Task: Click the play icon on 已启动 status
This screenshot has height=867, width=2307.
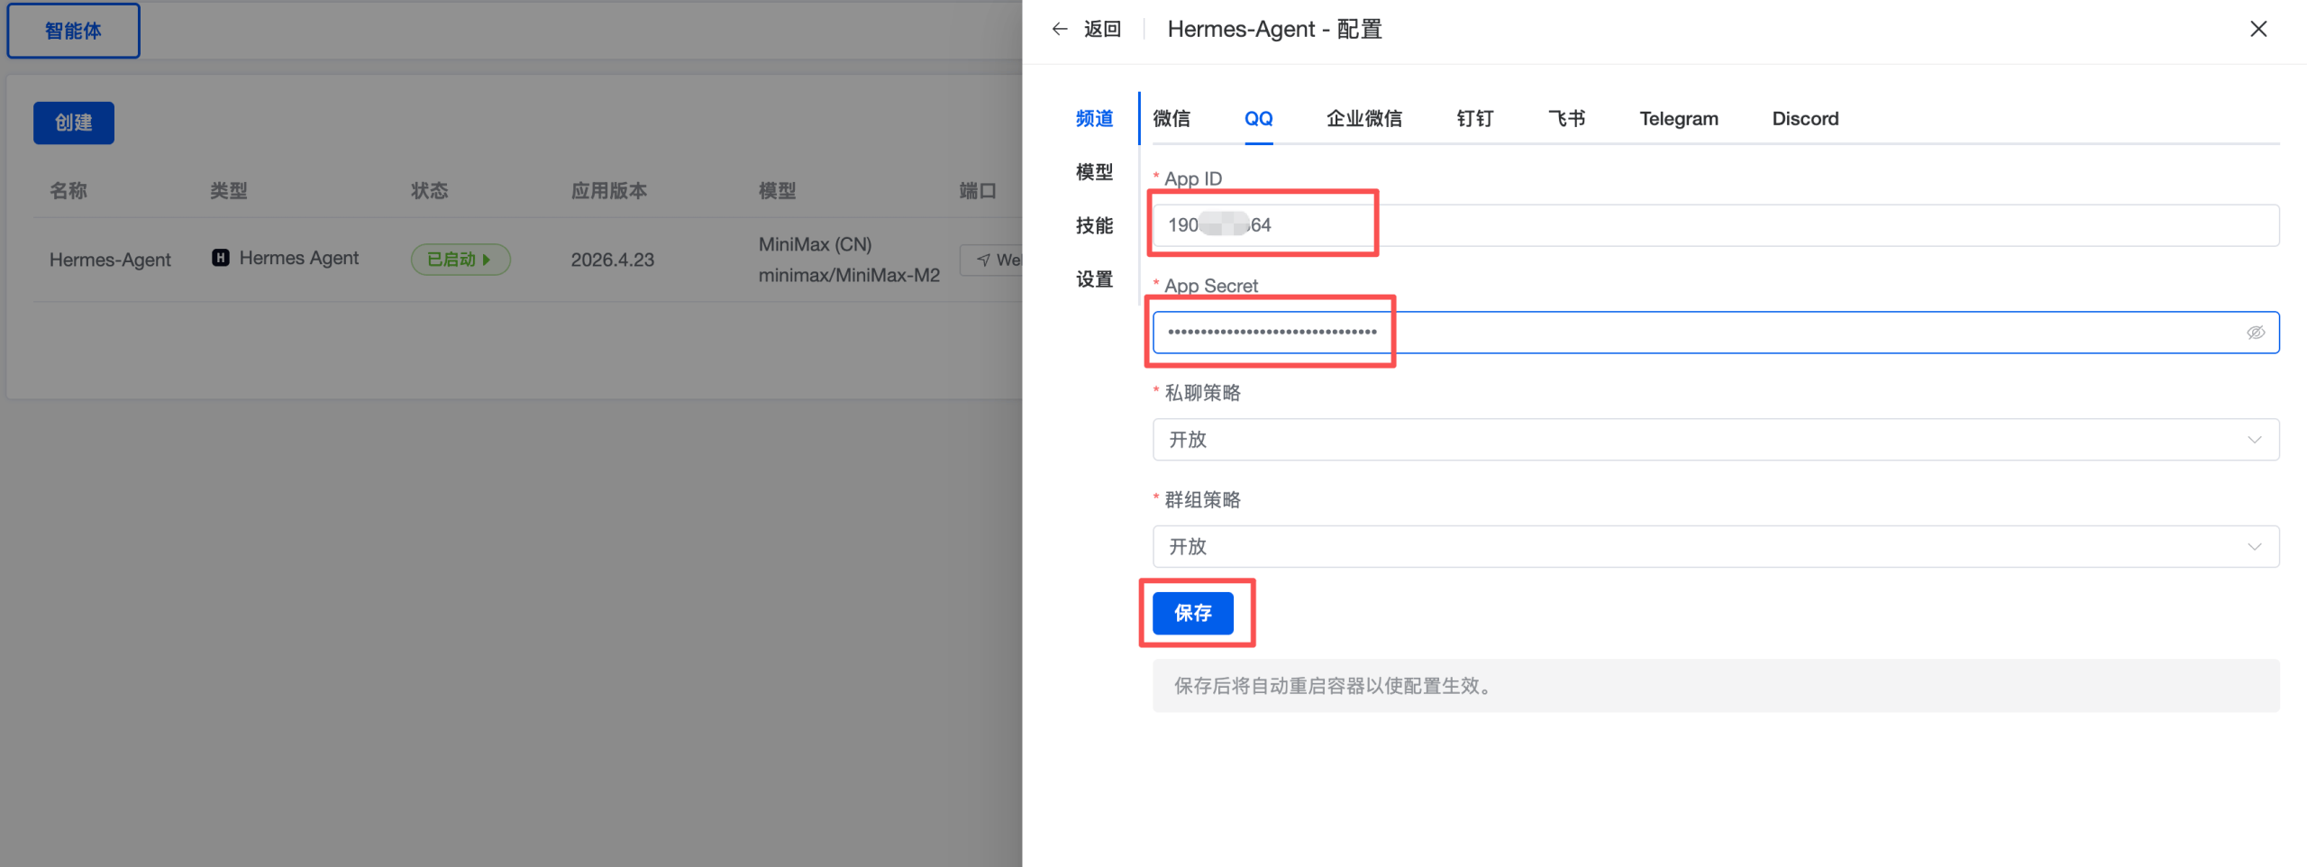Action: pyautogui.click(x=487, y=260)
